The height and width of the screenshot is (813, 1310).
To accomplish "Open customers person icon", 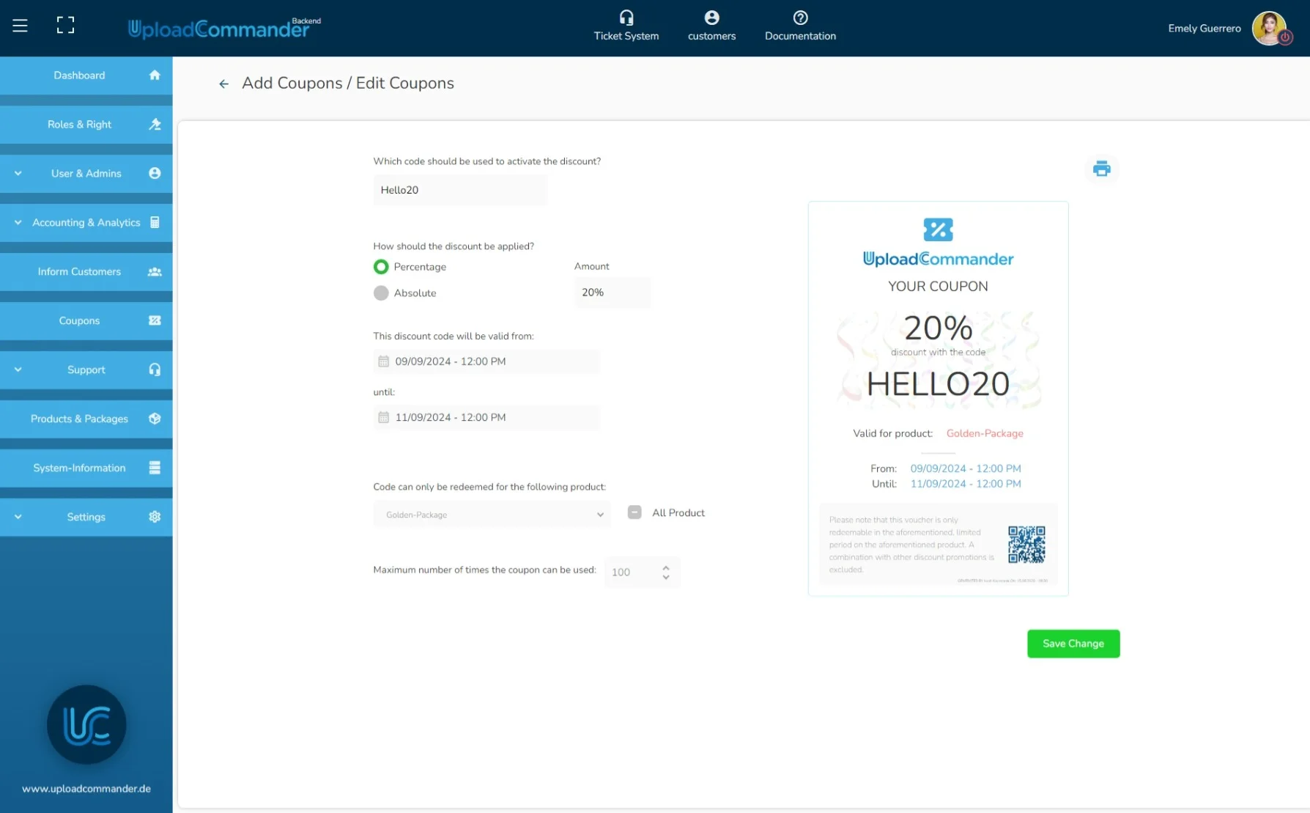I will 711,18.
